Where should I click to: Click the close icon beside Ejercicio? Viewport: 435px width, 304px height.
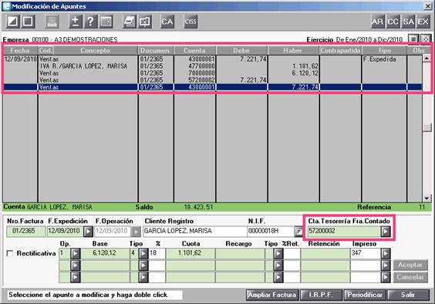(426, 39)
